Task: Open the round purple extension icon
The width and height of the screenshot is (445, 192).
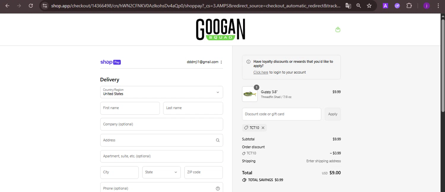Action: click(397, 6)
